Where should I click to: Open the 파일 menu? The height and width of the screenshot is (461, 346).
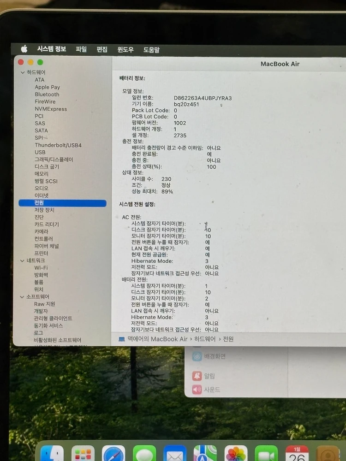[x=81, y=49]
